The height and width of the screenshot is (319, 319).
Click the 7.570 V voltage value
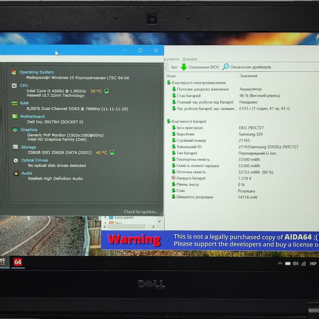(245, 178)
